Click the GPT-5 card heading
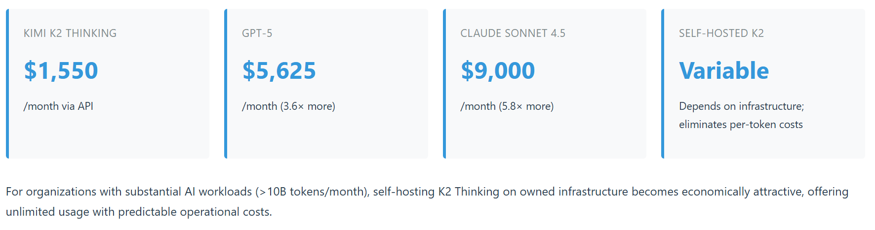This screenshot has height=230, width=875. [x=257, y=33]
